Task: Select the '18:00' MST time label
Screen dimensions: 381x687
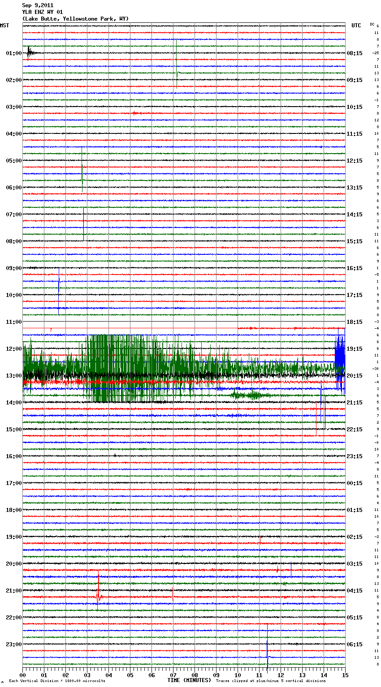Action: 13,510
